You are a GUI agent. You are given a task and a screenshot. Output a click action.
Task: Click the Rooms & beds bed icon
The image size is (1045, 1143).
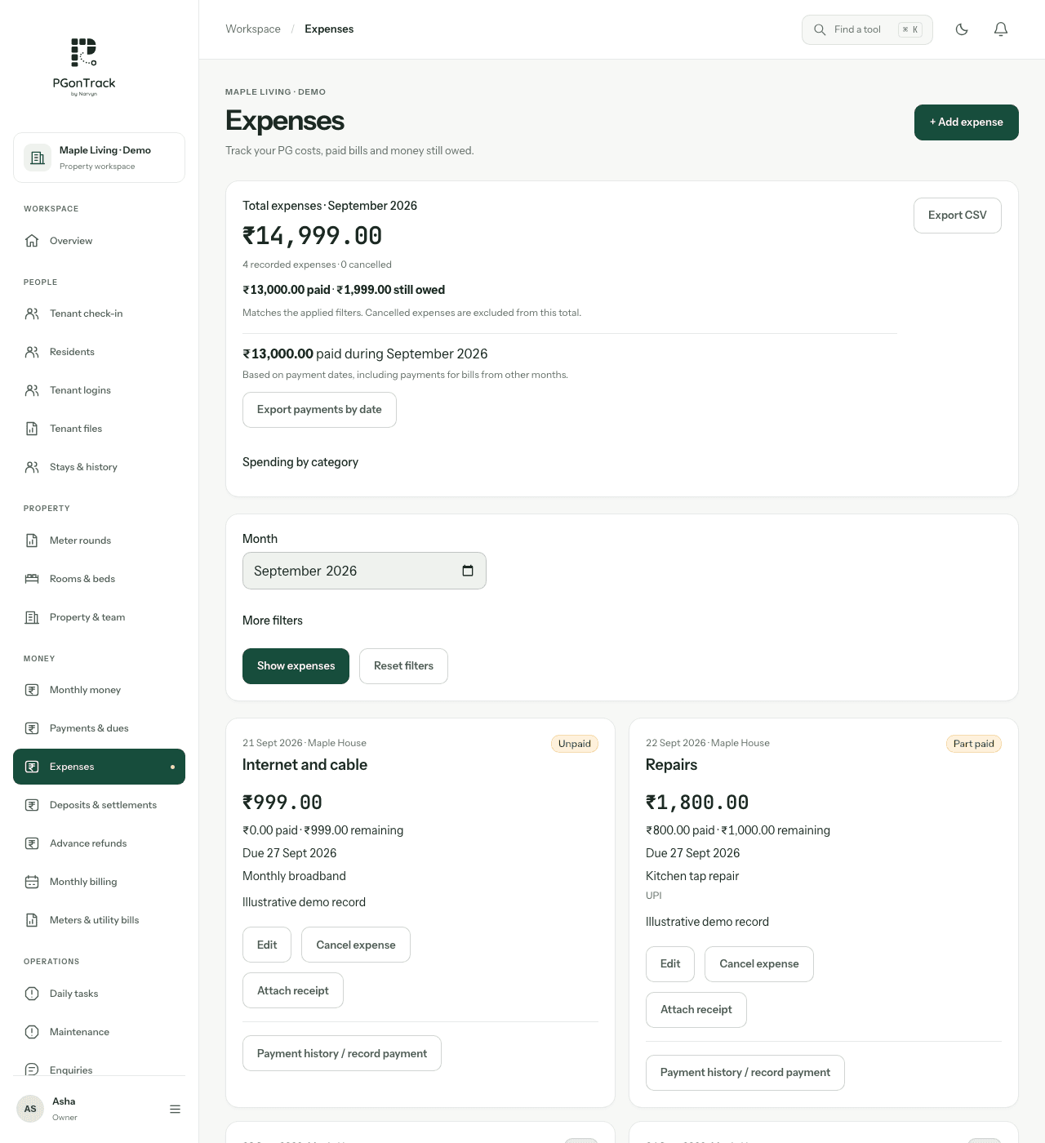point(32,579)
